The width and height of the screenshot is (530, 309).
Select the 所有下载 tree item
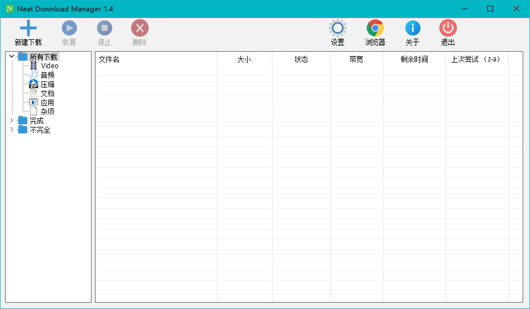[x=44, y=56]
